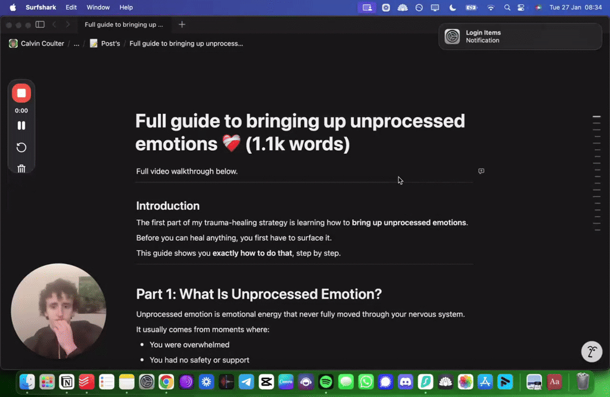Click the webcam preview thumbnail
The image size is (610, 397).
pos(58,310)
